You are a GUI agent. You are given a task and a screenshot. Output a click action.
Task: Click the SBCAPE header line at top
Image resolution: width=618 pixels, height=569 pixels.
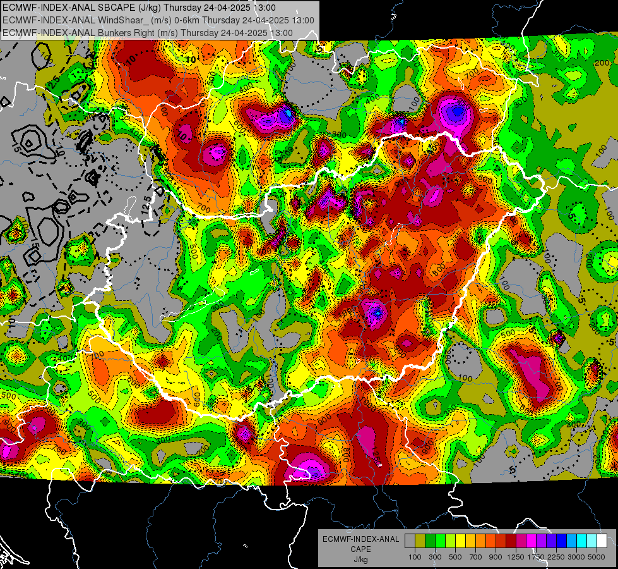click(x=139, y=8)
